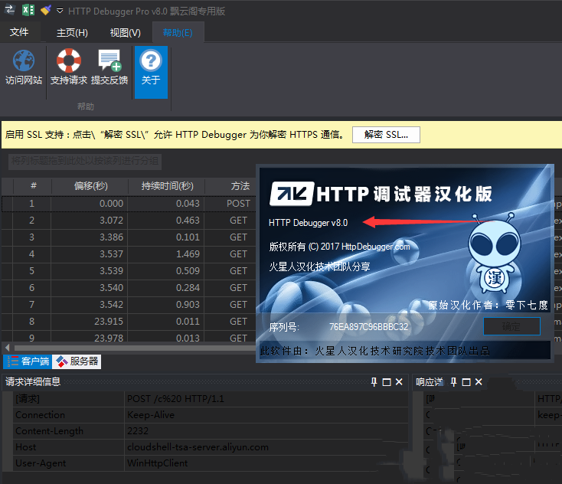This screenshot has height=484, width=562.
Task: Click the clear broom icon in title bar
Action: point(45,10)
